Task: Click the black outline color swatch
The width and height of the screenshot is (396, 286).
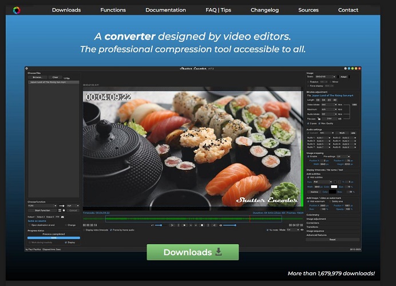Action: (x=332, y=192)
